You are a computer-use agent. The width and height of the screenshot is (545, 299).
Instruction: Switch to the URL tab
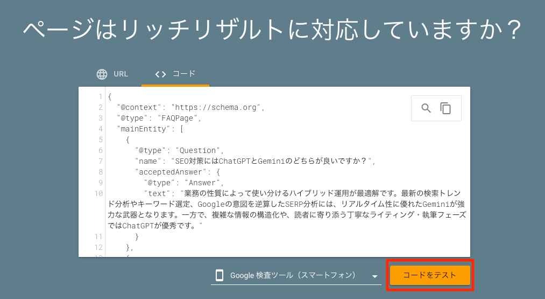pyautogui.click(x=112, y=74)
